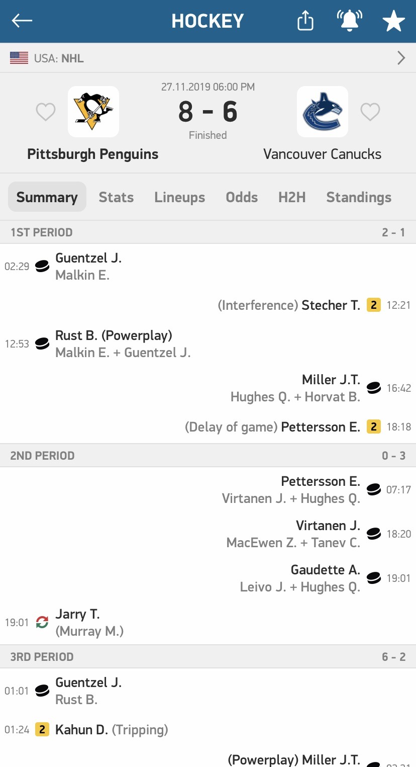416x767 pixels.
Task: Expand USA: NHL league chevron
Action: (401, 58)
